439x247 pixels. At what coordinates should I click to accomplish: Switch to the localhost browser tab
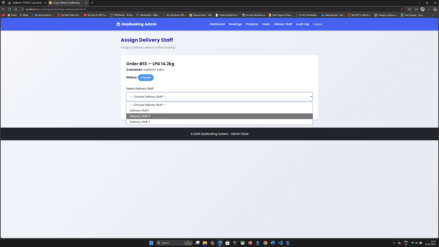click(x=26, y=3)
